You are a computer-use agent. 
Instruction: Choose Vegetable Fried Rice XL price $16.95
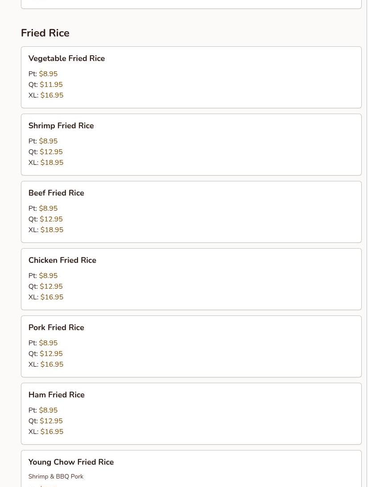pos(52,95)
